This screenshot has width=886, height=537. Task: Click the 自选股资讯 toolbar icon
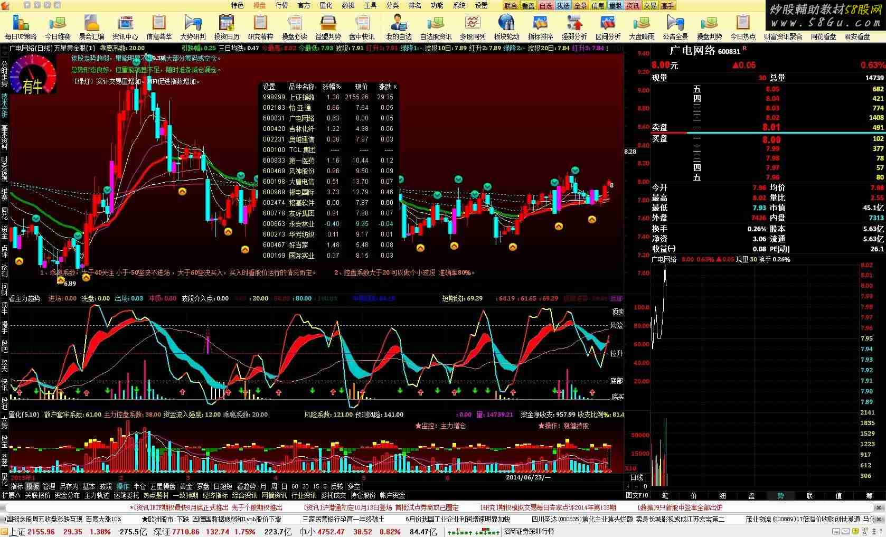click(x=436, y=27)
